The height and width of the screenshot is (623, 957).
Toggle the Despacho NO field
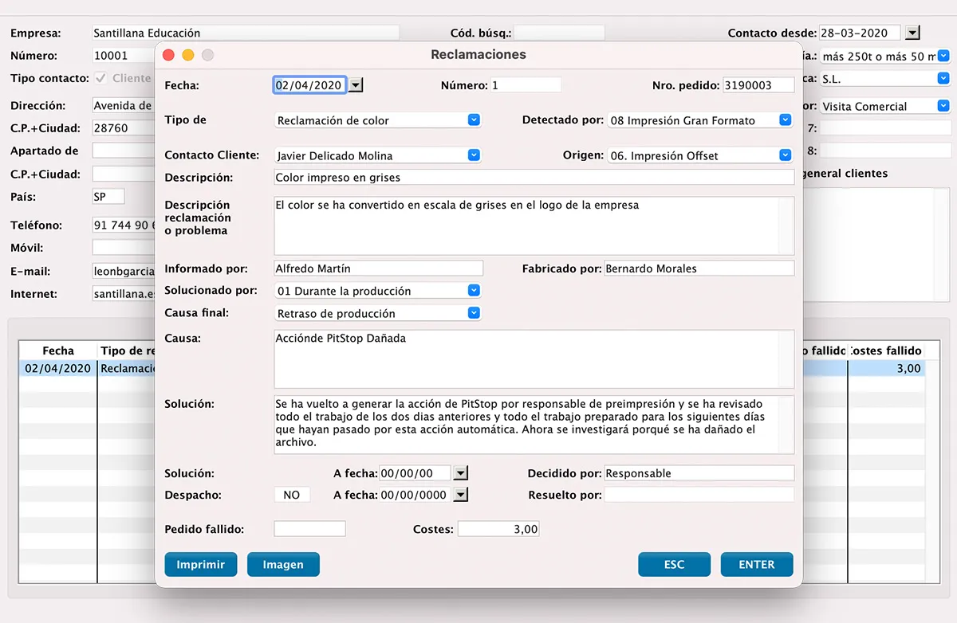(x=292, y=495)
